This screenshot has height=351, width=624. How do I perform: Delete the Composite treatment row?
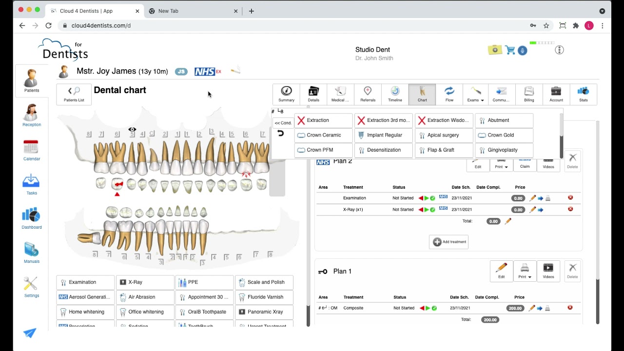click(x=570, y=308)
